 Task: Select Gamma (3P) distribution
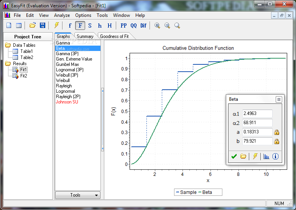point(78,54)
